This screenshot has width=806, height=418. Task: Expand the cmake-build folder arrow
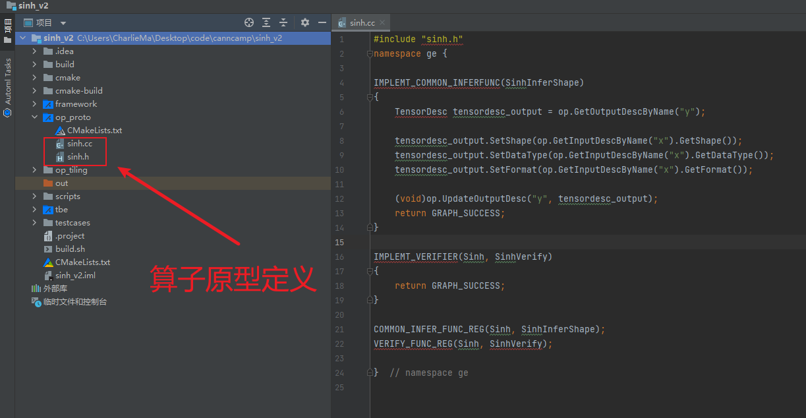35,91
